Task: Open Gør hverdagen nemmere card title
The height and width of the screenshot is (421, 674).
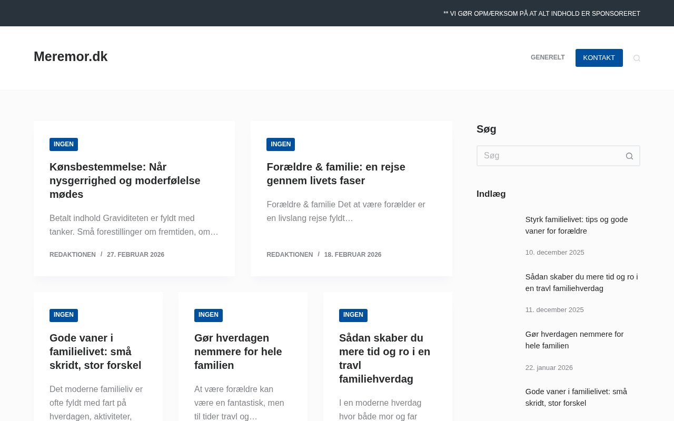Action: 238,352
